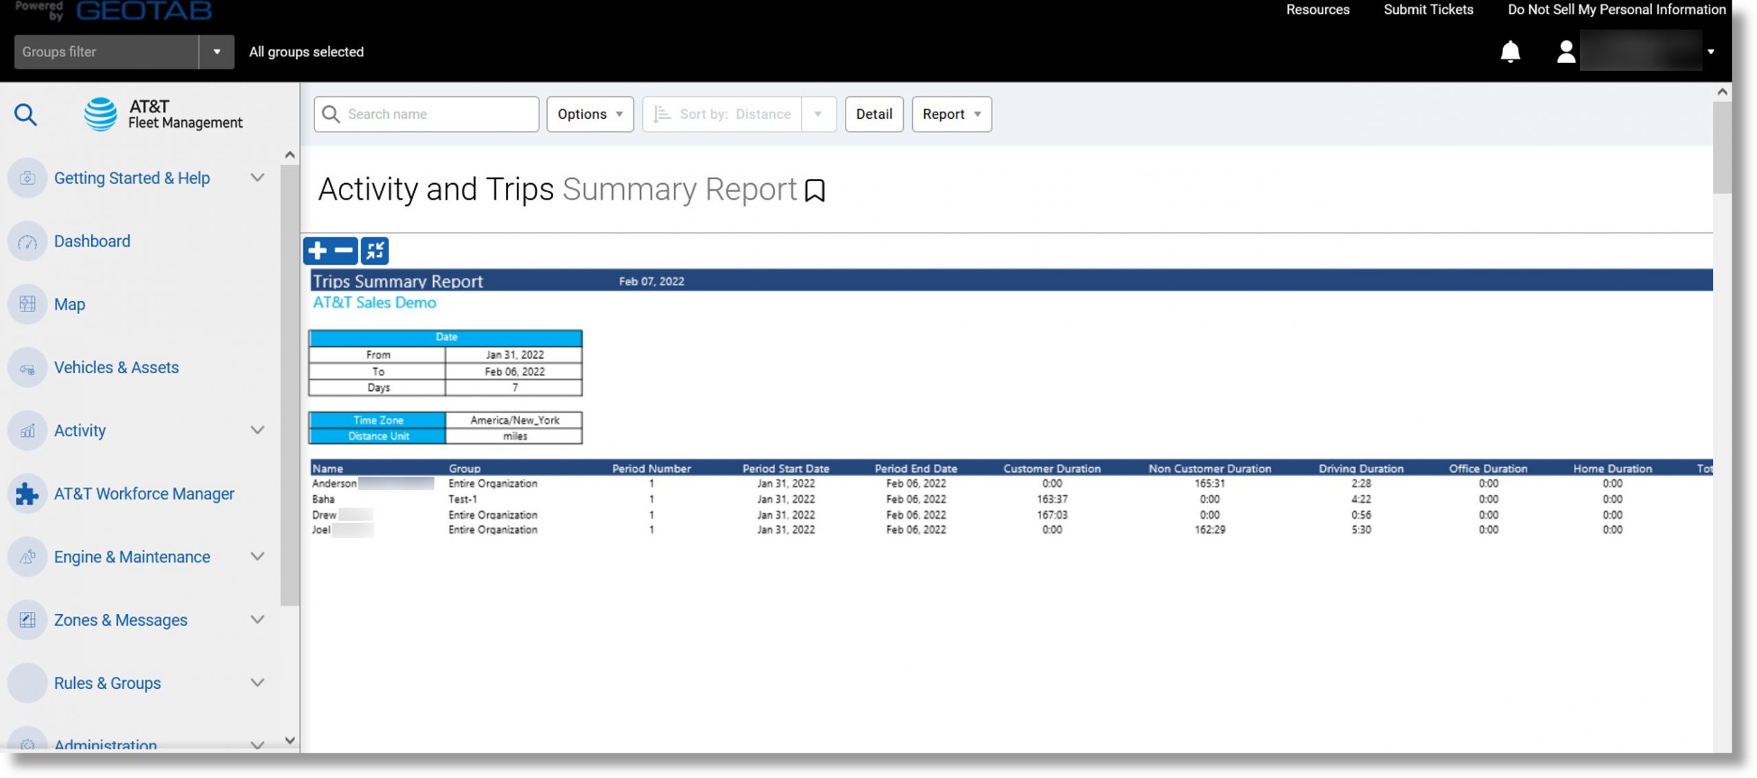Zoom in the report with plus button
Viewport: 1757px width, 778px height.
[317, 250]
